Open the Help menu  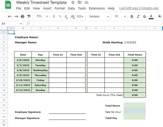point(111,8)
